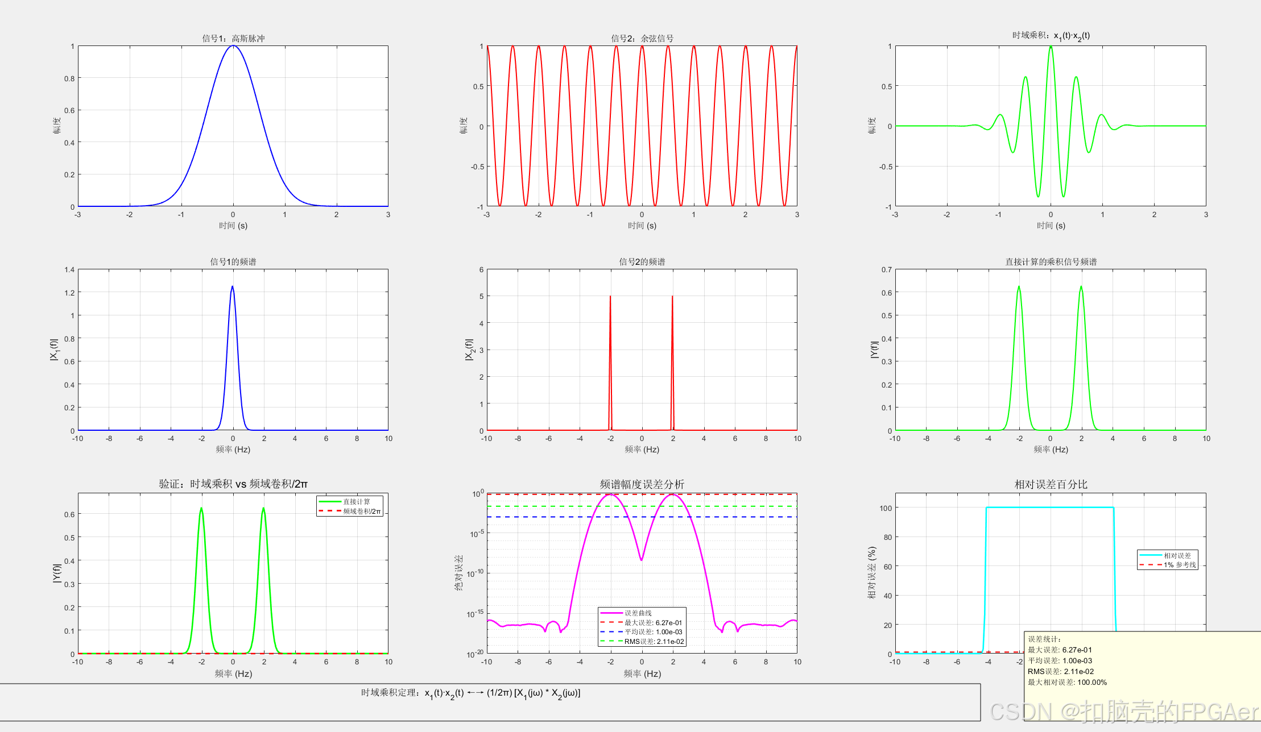The height and width of the screenshot is (732, 1261).
Task: Select '平均误差: 1.00e-03' legend entry
Action: (x=653, y=632)
